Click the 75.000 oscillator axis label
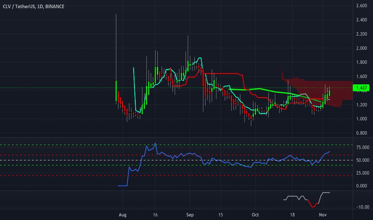This screenshot has width=373, height=220. pos(363,148)
